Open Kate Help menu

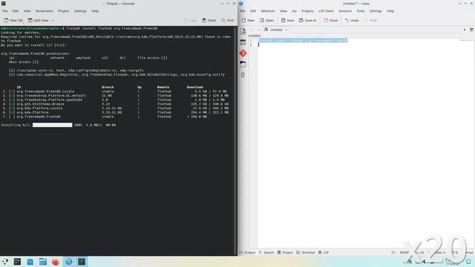390,11
